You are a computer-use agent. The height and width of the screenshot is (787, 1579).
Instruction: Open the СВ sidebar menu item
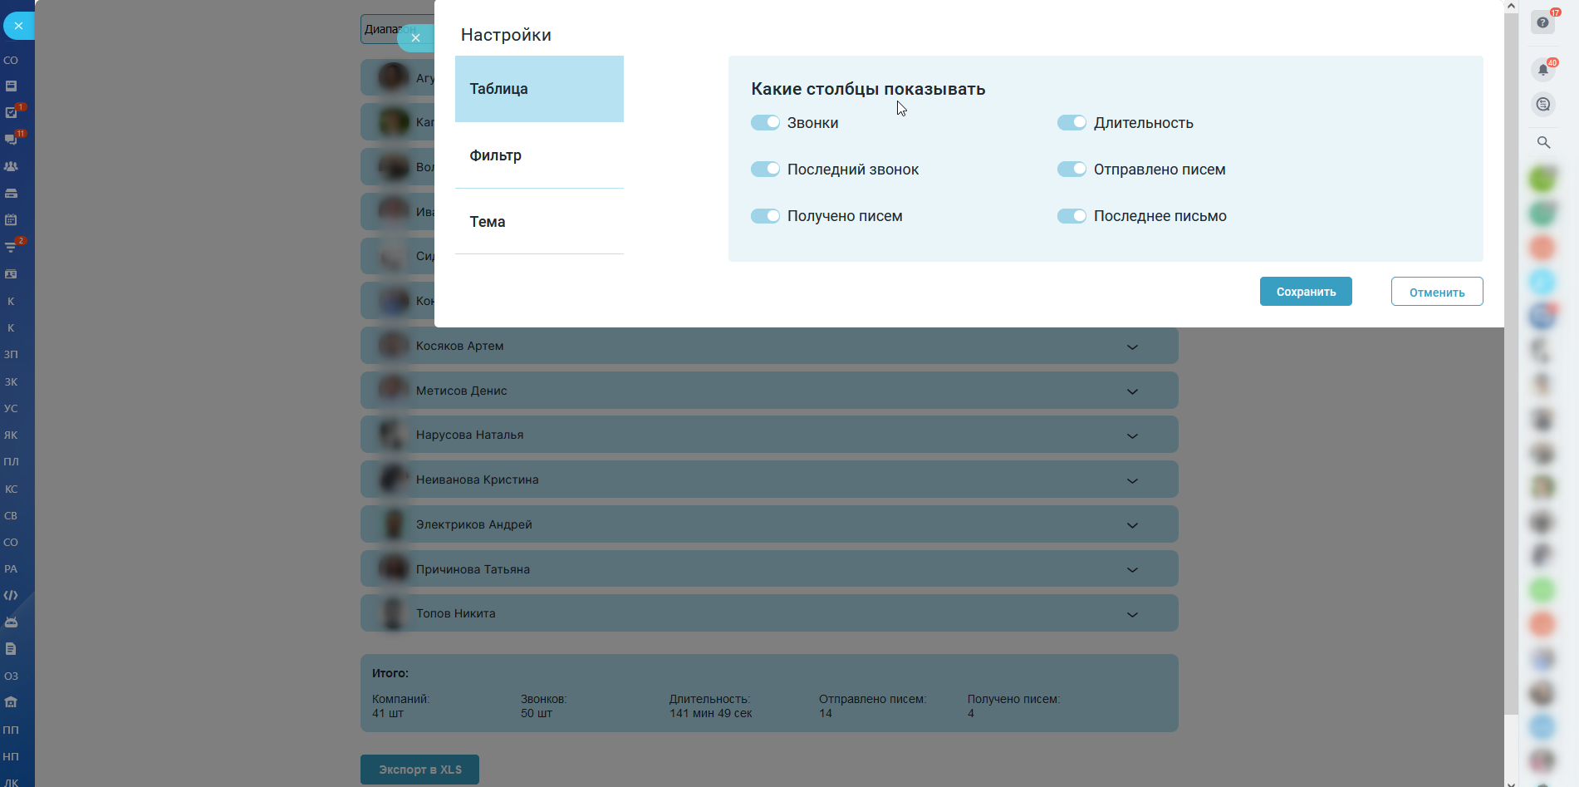point(11,515)
